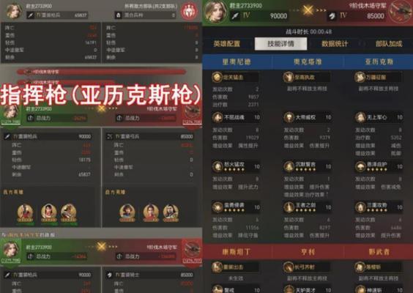The image size is (413, 293).
Task: Switch to the 英雄配置 tab
Action: (226, 43)
